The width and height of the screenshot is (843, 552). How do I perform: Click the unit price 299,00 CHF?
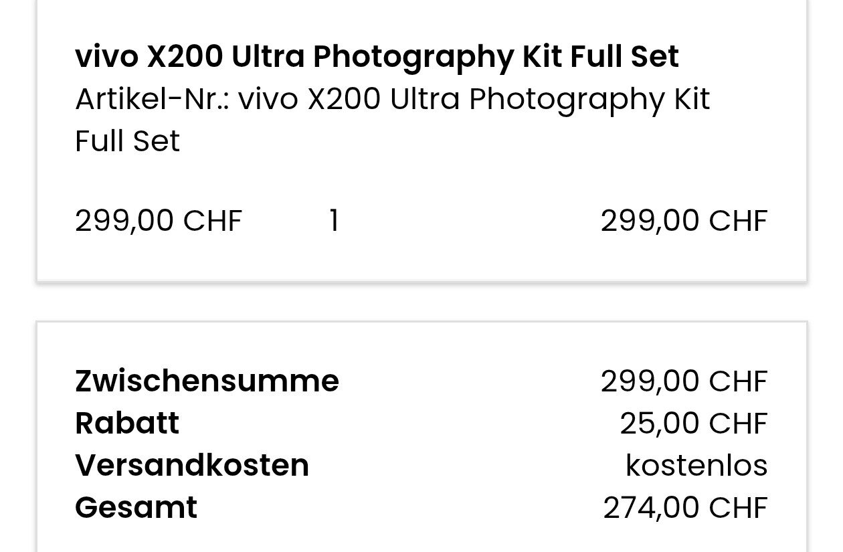click(x=159, y=221)
